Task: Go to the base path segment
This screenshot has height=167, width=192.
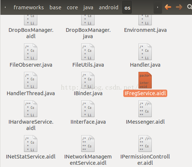Action: 55,7
